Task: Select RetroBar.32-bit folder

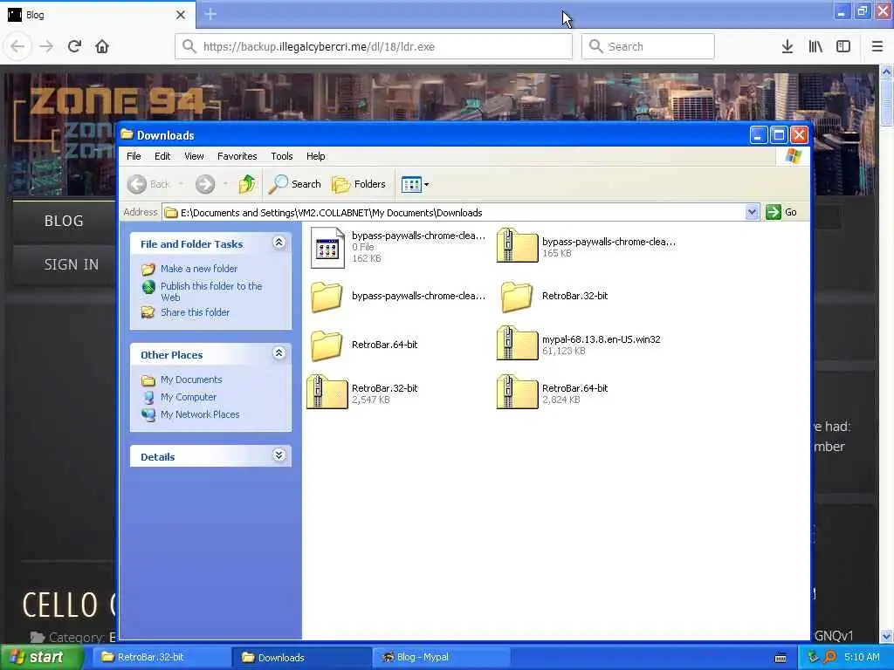Action: pos(553,297)
